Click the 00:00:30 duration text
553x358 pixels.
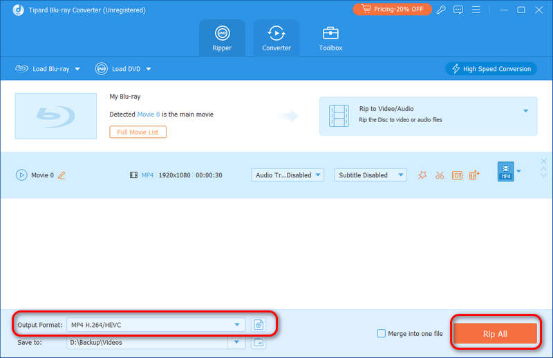pos(209,175)
